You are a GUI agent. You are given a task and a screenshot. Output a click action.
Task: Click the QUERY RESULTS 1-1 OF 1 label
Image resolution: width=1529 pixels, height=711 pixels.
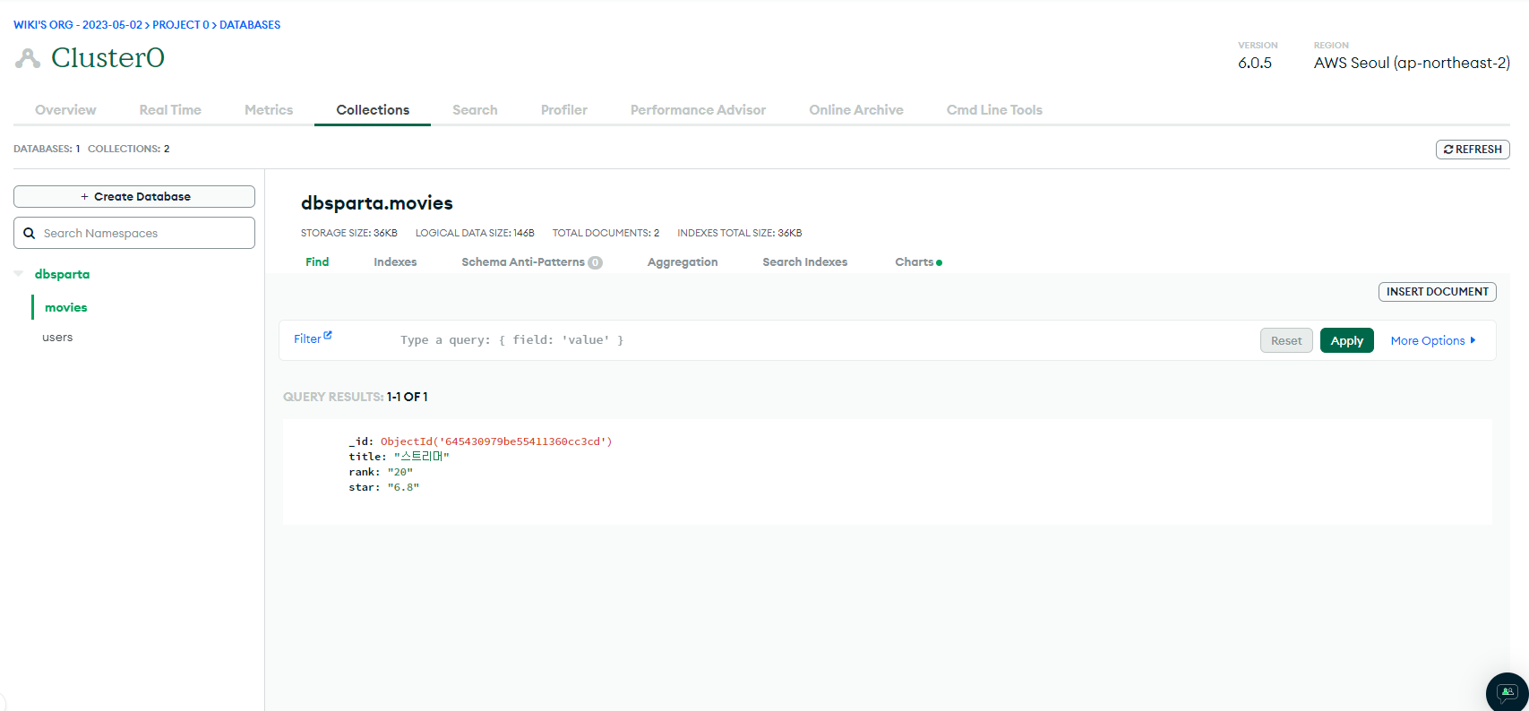pos(356,397)
